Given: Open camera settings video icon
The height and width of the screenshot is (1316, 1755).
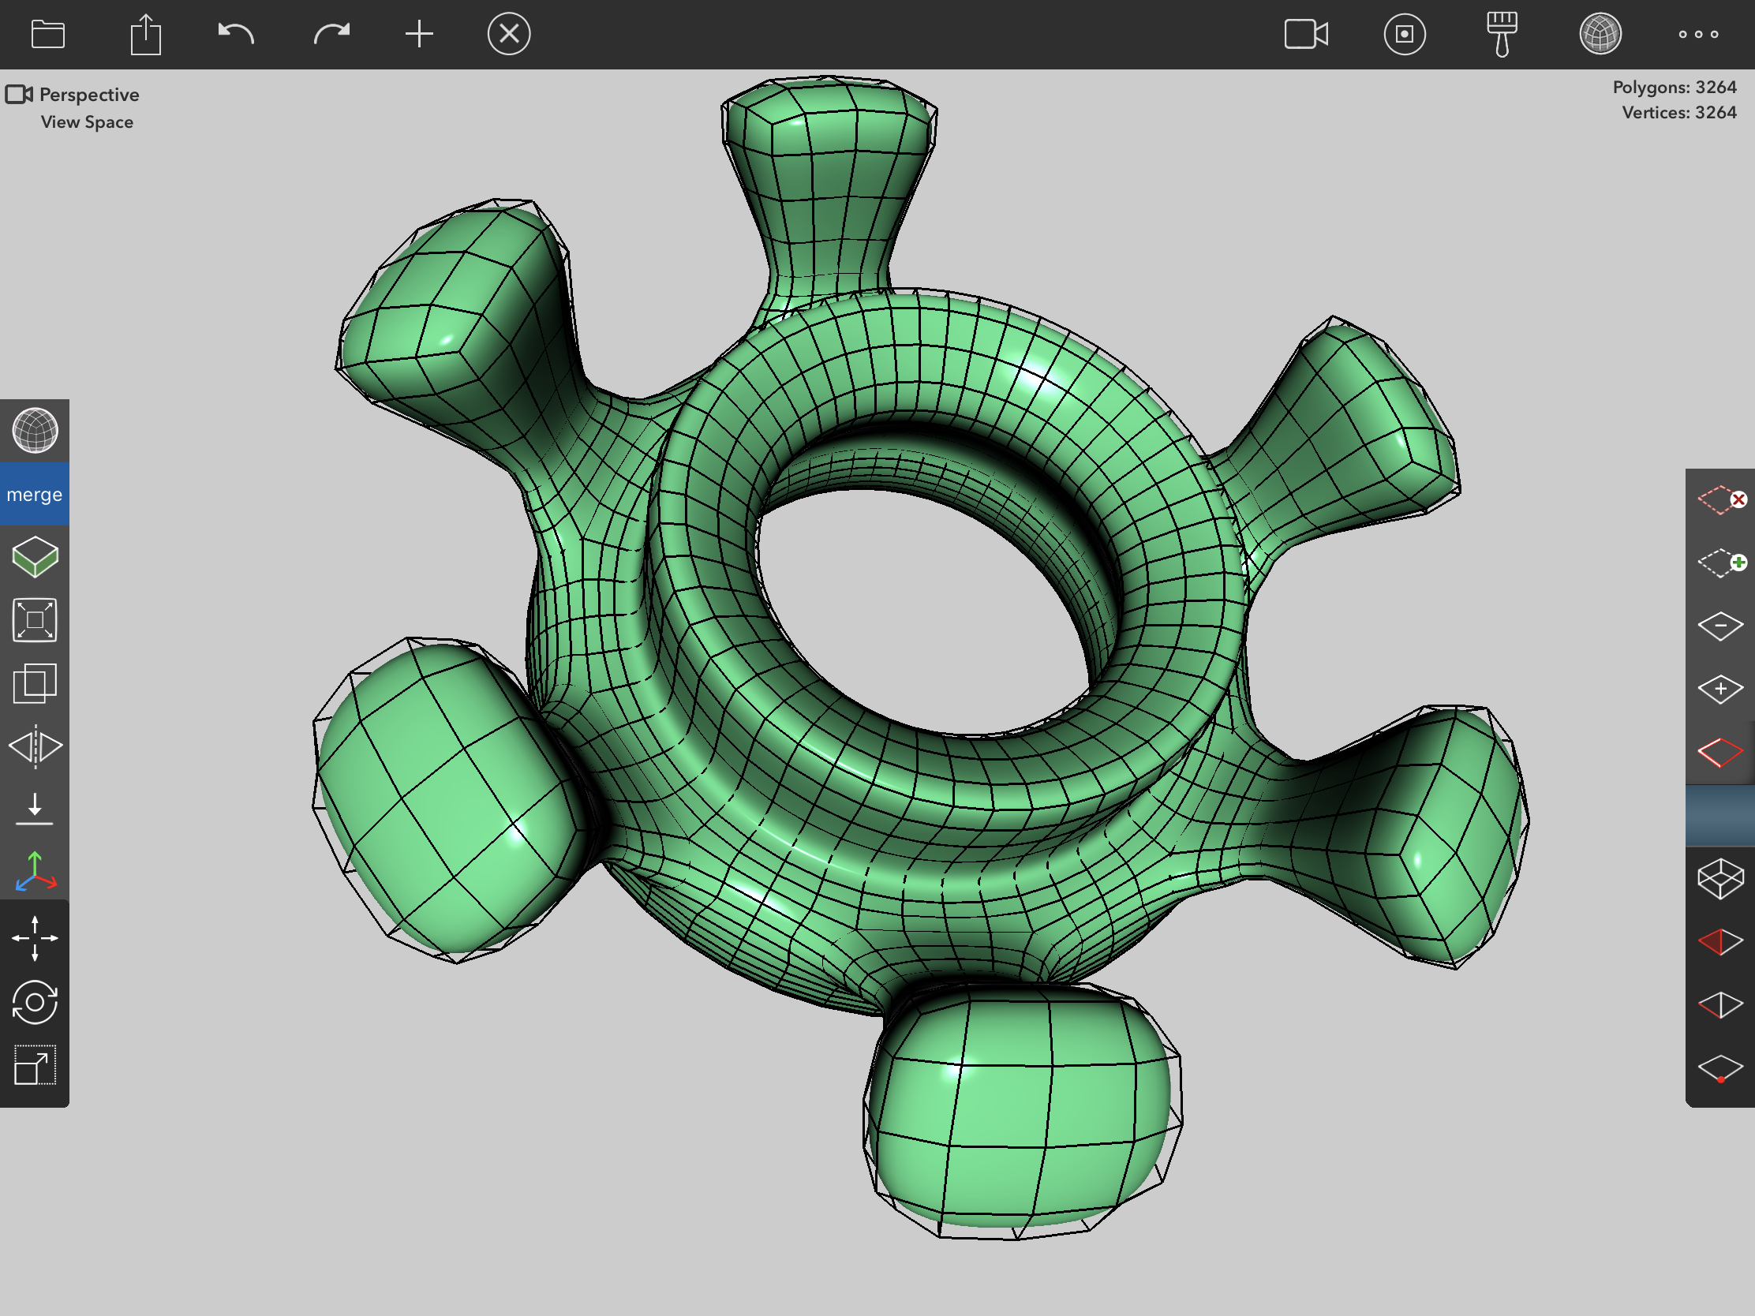Looking at the screenshot, I should point(1306,34).
